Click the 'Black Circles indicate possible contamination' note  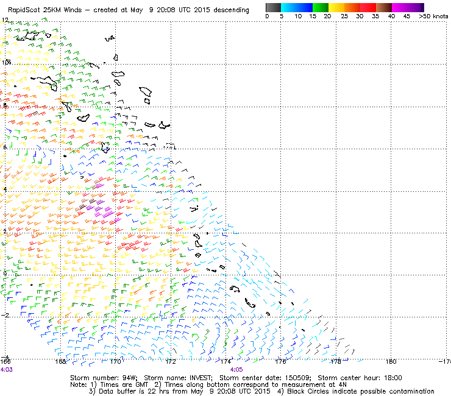(361, 391)
